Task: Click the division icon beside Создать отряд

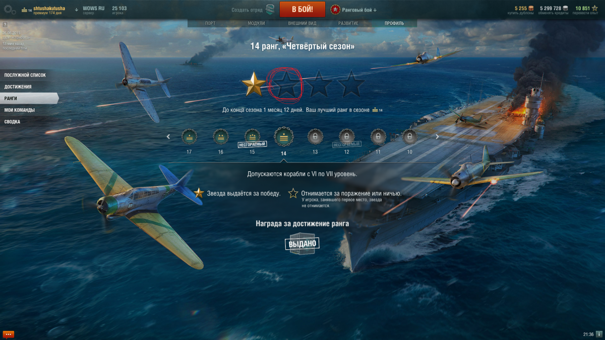Action: click(x=270, y=9)
